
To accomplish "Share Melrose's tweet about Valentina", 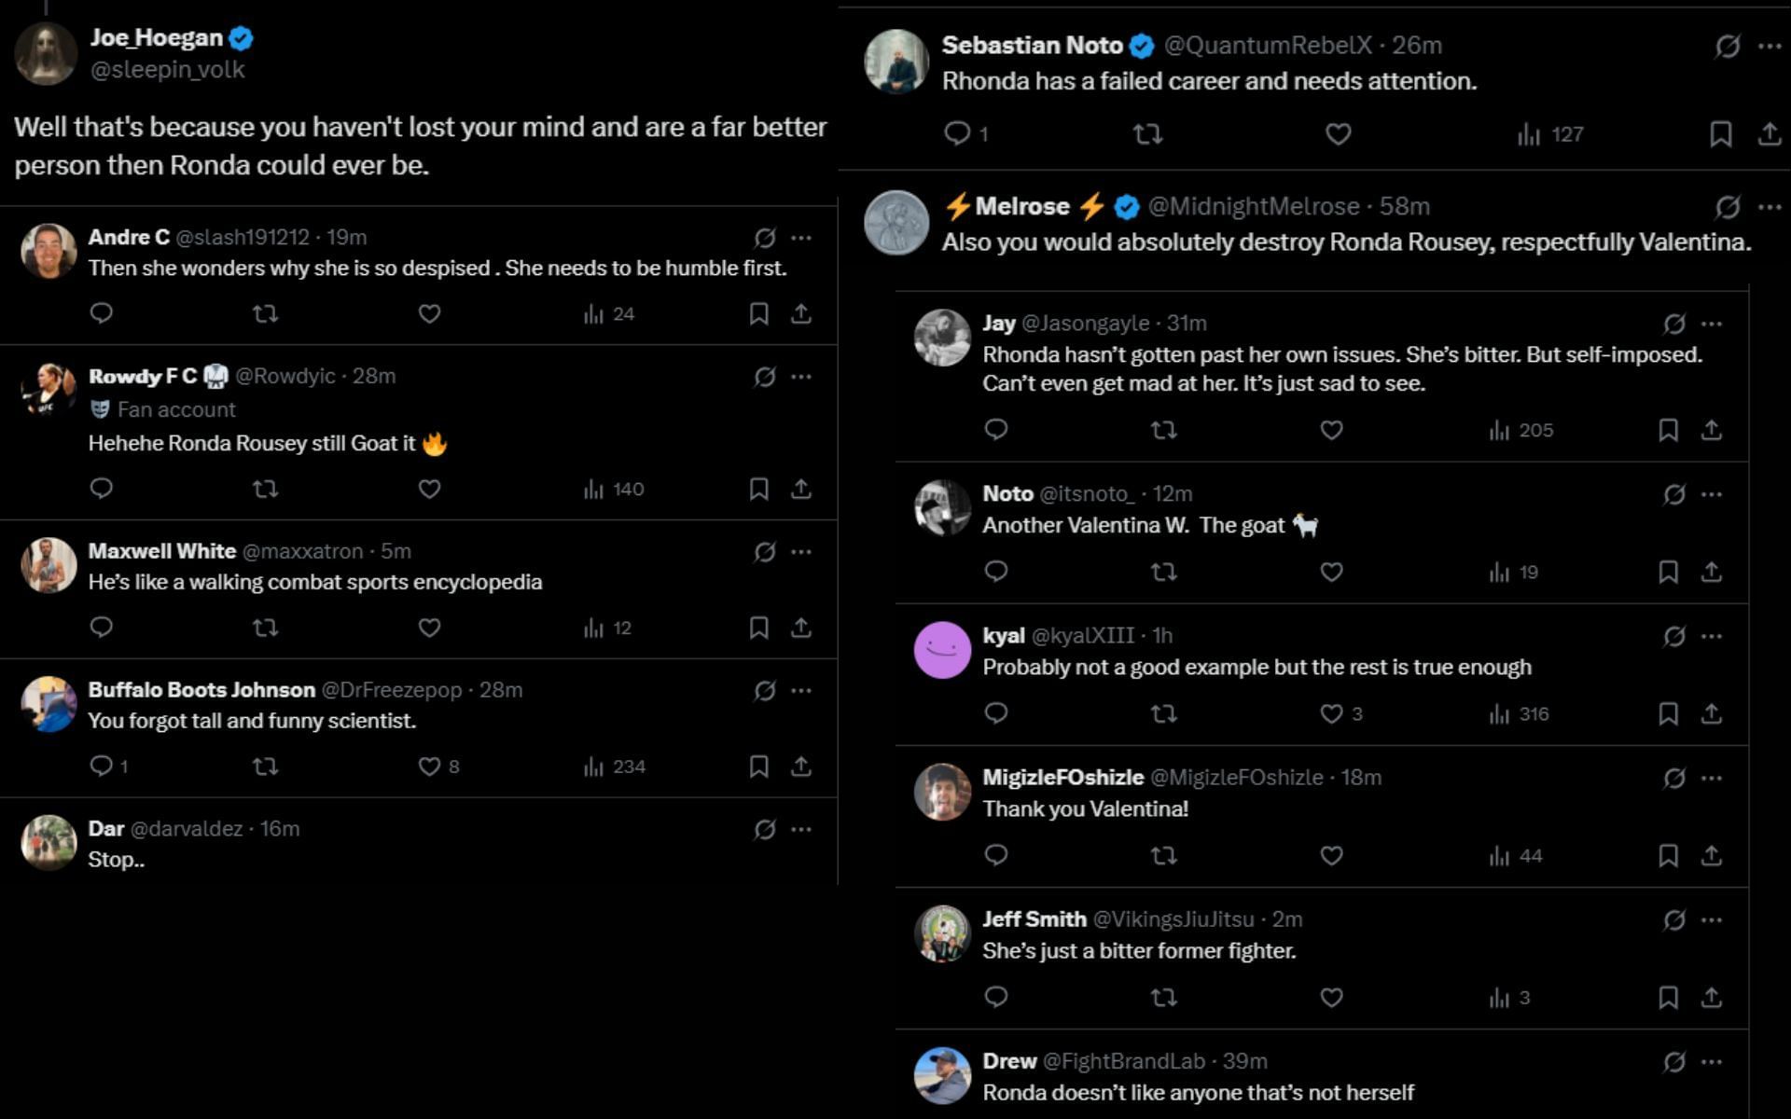I will pyautogui.click(x=1770, y=206).
